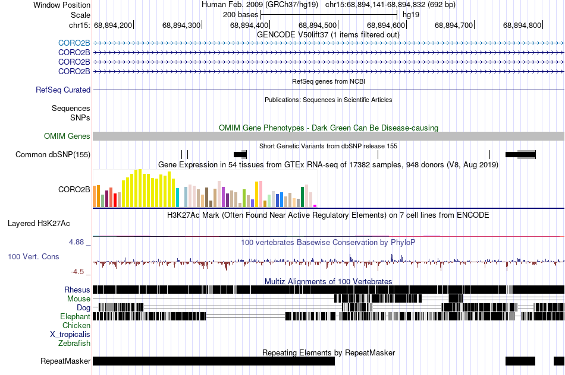
Task: Click the 68,894,800 ruler position
Action: 523,25
